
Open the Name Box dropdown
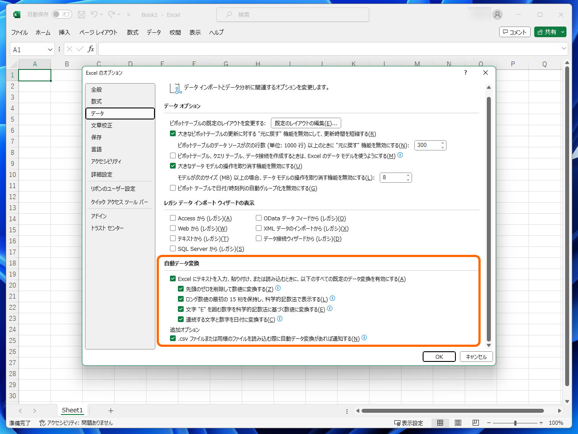(x=50, y=49)
